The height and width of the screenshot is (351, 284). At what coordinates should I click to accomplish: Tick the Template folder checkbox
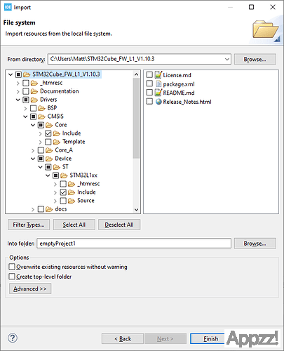pos(48,142)
